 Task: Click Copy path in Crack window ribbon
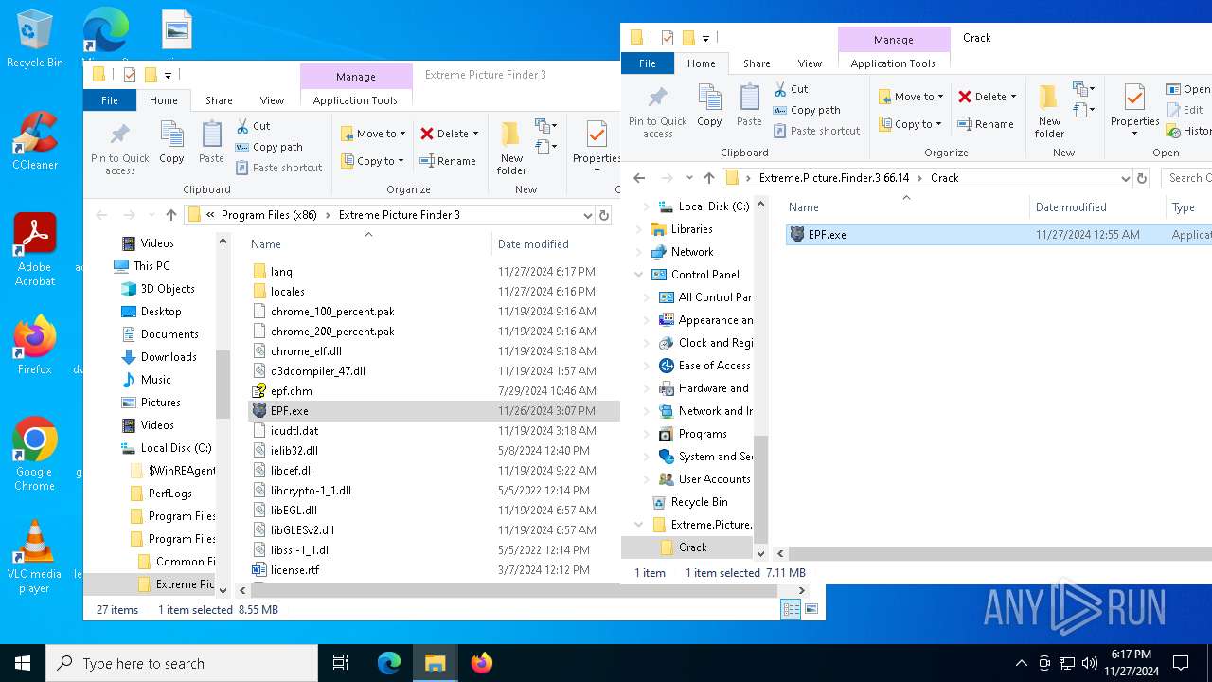(x=807, y=110)
